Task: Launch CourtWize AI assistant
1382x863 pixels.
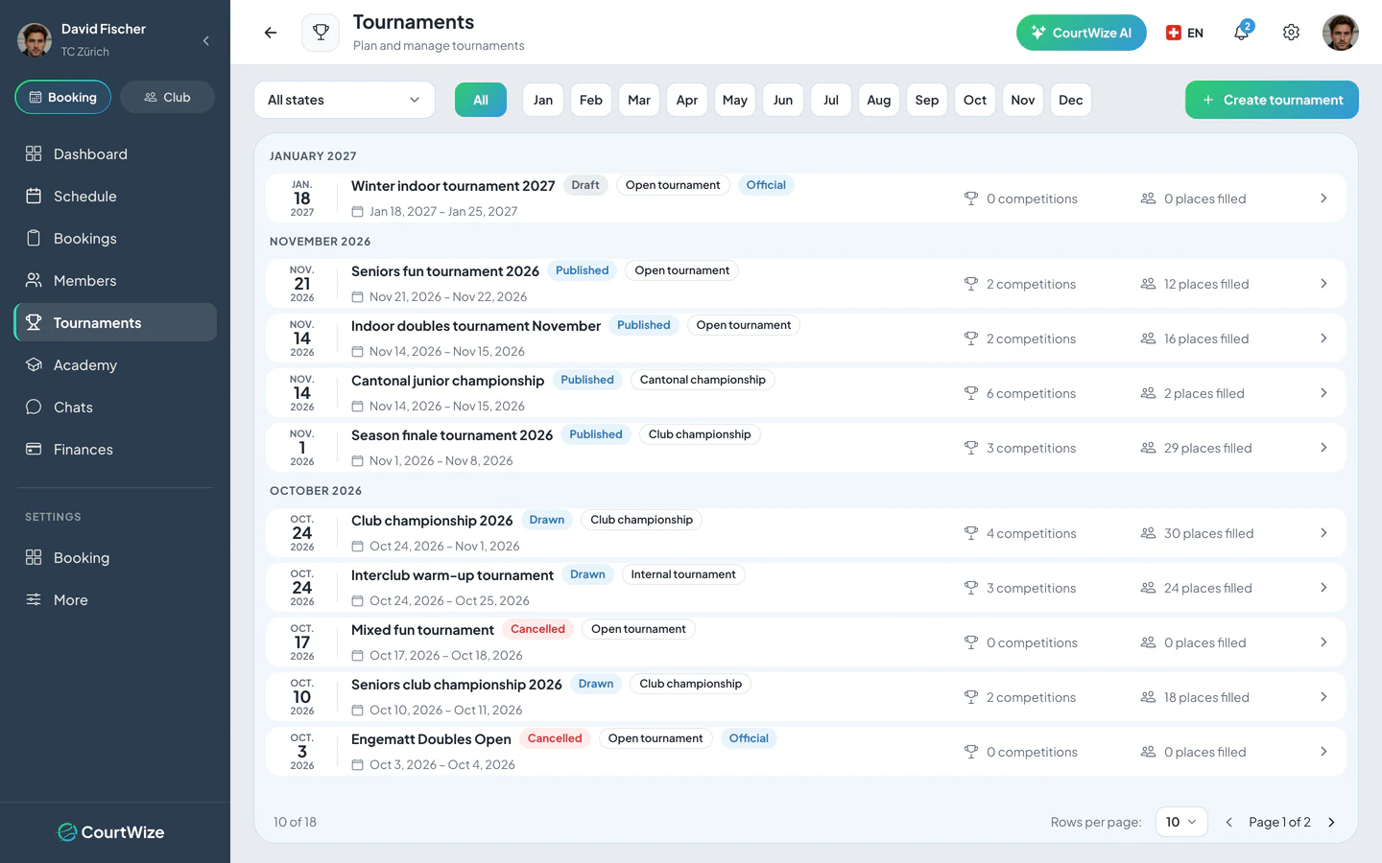Action: tap(1082, 33)
